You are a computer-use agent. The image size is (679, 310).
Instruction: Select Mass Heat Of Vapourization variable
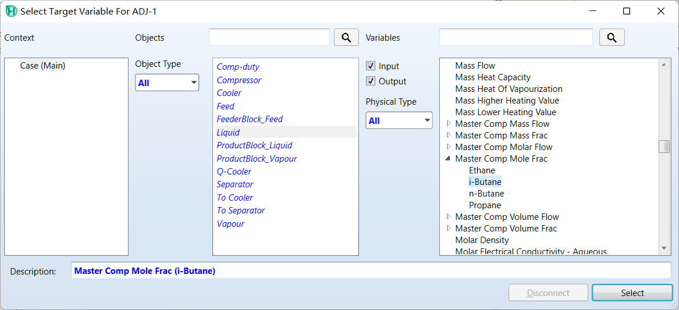(509, 89)
